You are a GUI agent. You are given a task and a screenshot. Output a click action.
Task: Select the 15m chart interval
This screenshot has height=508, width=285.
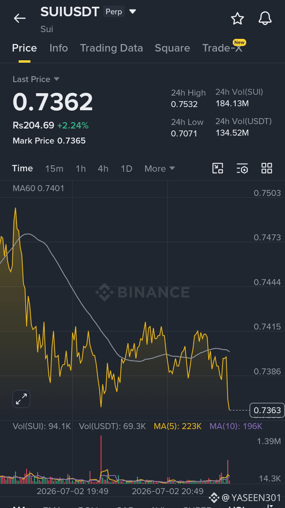(x=54, y=169)
